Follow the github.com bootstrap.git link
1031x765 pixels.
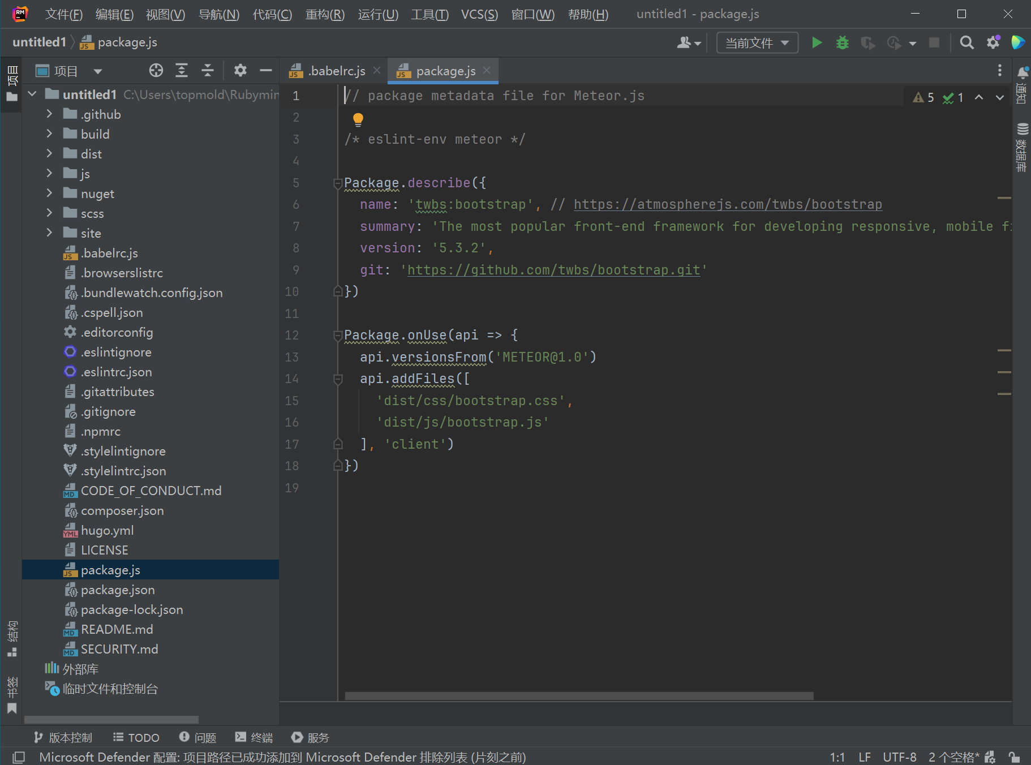(x=553, y=270)
